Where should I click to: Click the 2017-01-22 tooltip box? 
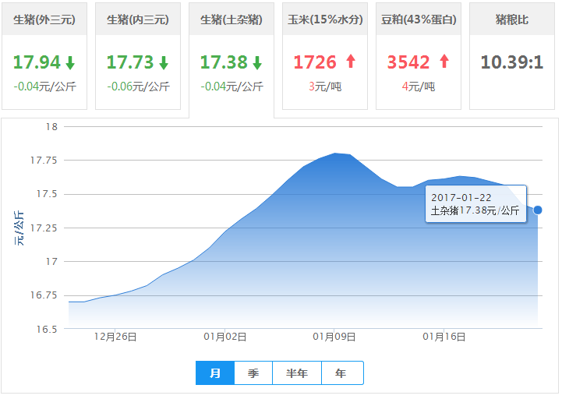tap(476, 203)
